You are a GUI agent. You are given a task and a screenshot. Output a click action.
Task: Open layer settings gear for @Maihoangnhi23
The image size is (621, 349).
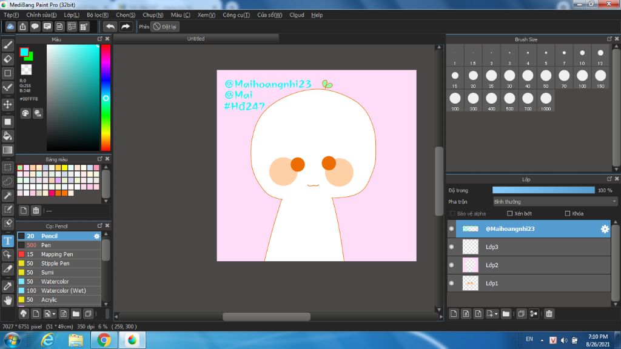[605, 228]
